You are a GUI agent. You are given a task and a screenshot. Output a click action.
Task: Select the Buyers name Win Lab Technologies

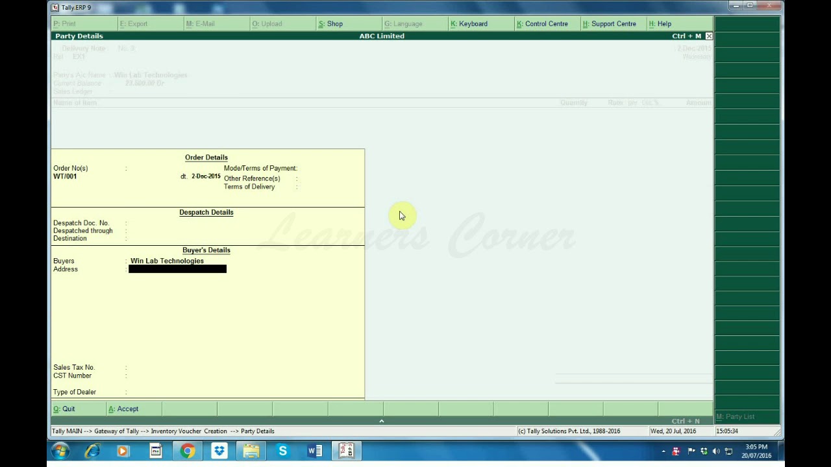[x=167, y=261]
